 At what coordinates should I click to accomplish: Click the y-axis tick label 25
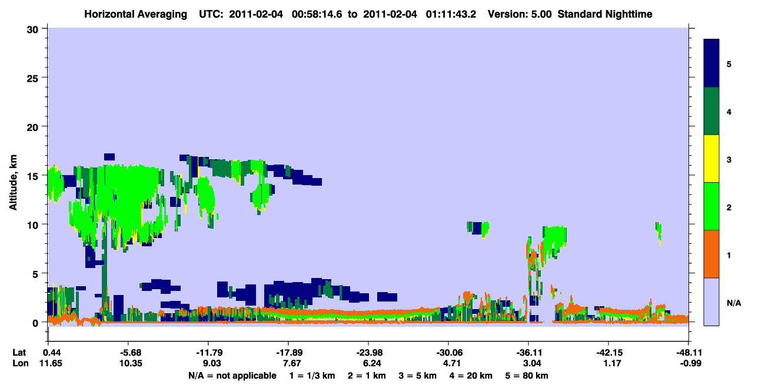34,78
